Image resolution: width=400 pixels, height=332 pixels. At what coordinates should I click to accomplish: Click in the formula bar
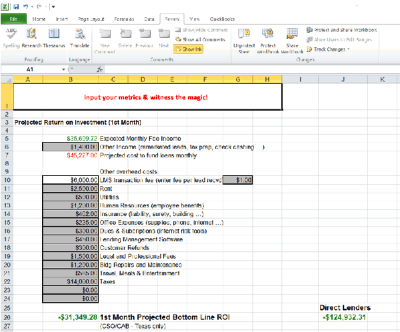pyautogui.click(x=251, y=69)
